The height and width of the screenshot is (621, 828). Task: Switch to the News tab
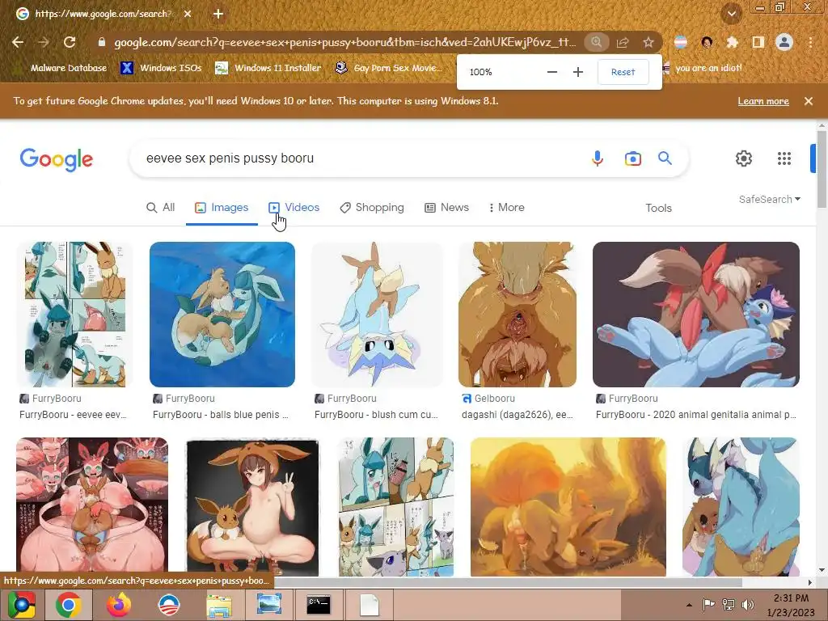446,208
